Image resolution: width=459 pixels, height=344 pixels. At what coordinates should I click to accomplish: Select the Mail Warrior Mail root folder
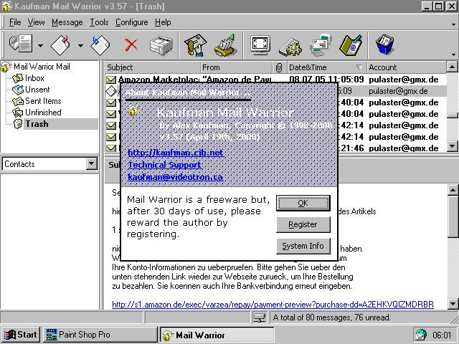coord(42,67)
